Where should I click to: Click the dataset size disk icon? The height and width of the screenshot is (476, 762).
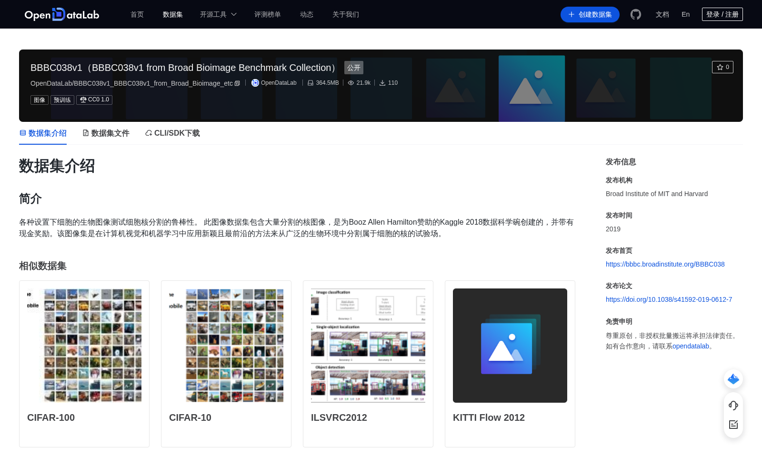[x=311, y=83]
